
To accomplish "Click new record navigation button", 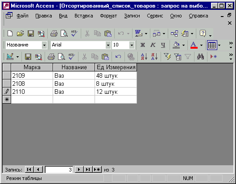I will [97, 170].
